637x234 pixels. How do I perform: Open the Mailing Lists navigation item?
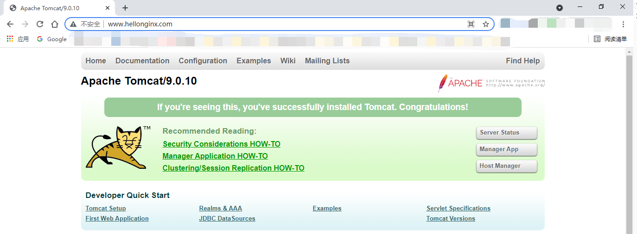coord(327,61)
